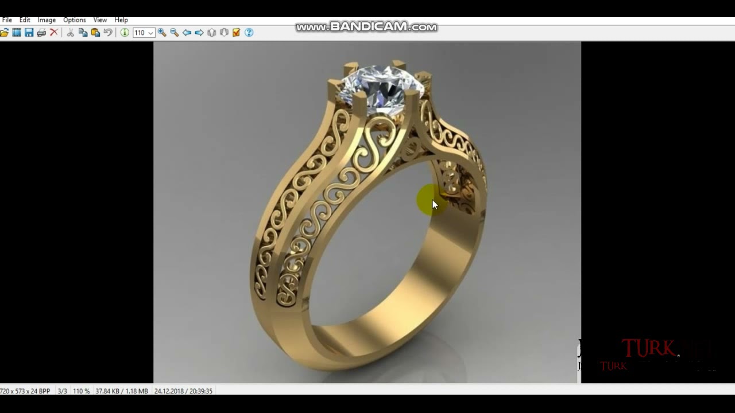This screenshot has width=735, height=413.
Task: Open the Help menu
Action: click(121, 20)
